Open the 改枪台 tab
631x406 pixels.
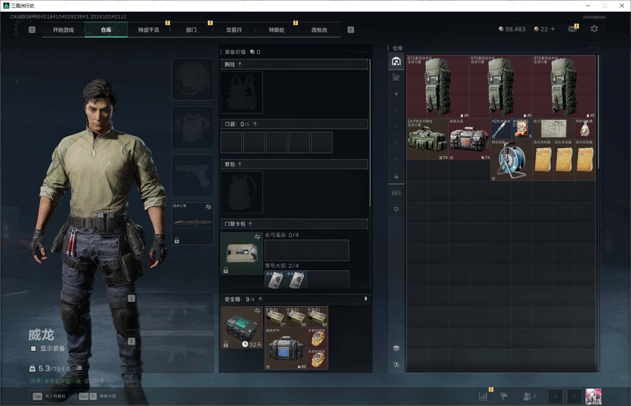click(x=319, y=30)
